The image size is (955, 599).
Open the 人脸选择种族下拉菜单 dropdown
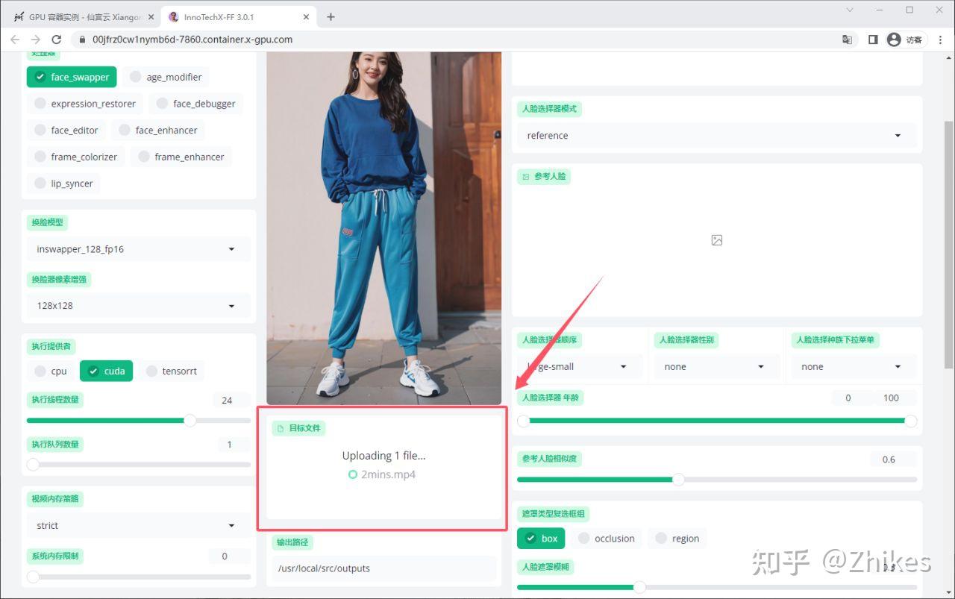854,366
